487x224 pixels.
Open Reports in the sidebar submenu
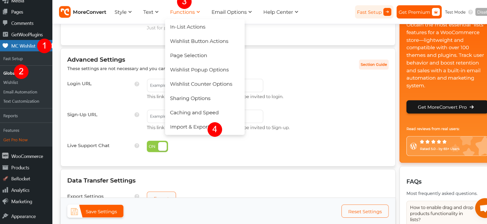(x=11, y=116)
